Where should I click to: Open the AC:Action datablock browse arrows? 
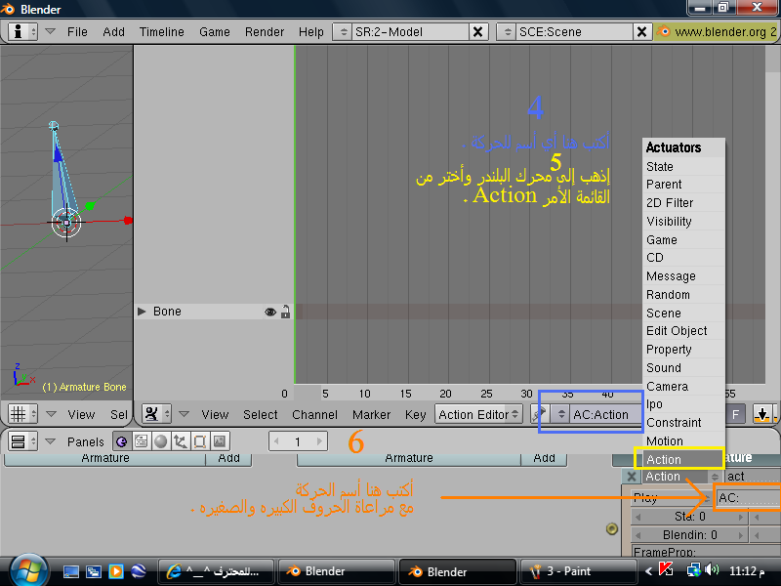[560, 414]
